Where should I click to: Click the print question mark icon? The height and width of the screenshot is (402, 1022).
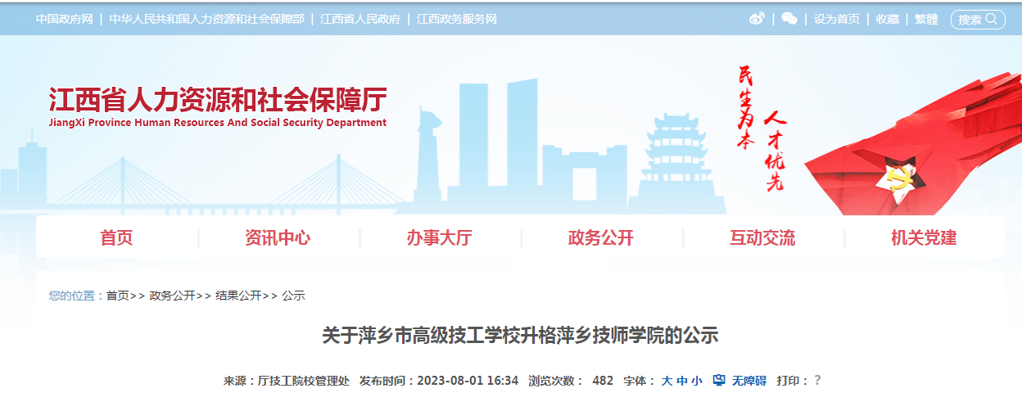click(817, 380)
